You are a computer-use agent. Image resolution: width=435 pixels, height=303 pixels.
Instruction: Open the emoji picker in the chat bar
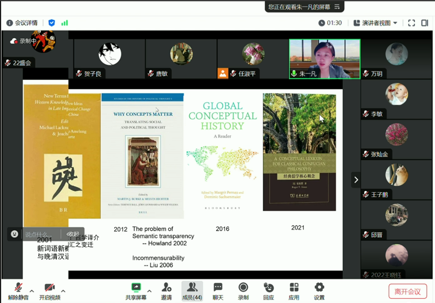(14, 234)
